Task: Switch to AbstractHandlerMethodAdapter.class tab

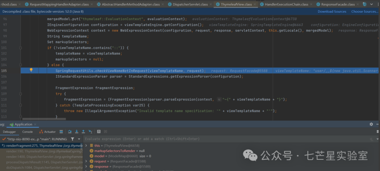Action: coord(131,4)
